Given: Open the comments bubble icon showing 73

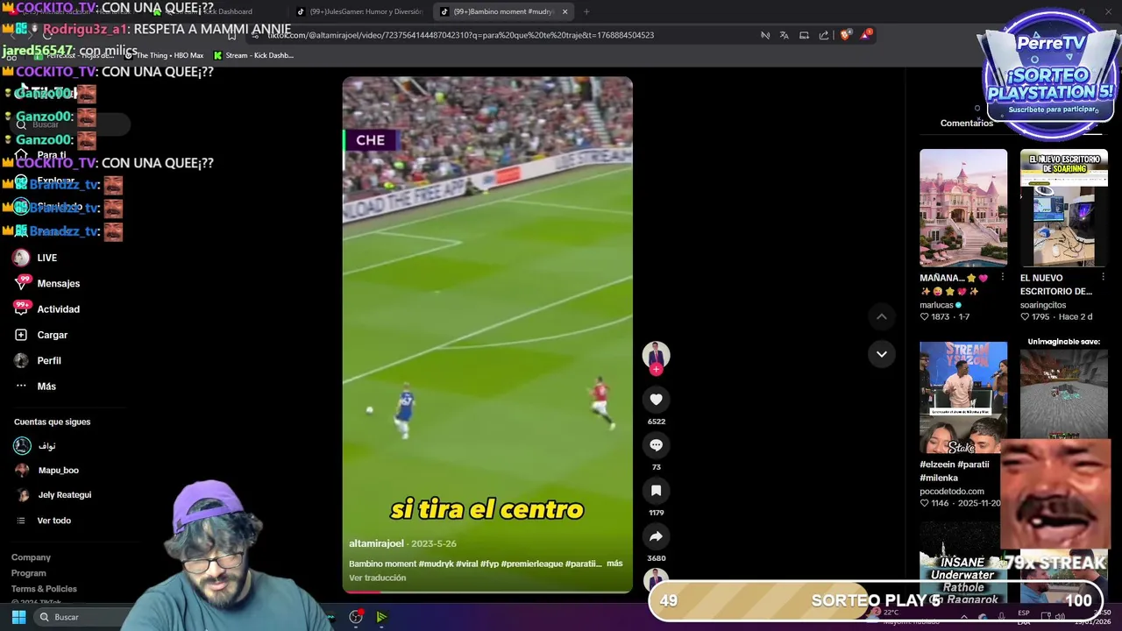Looking at the screenshot, I should tap(656, 445).
